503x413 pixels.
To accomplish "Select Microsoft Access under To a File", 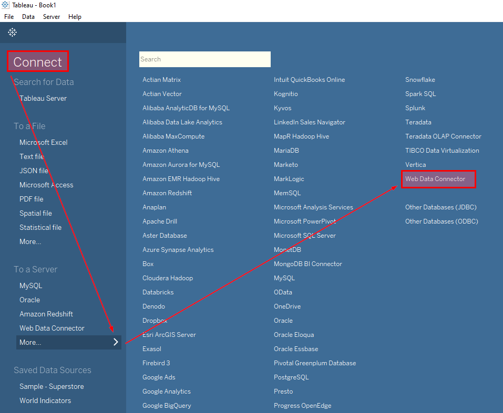I will 46,185.
